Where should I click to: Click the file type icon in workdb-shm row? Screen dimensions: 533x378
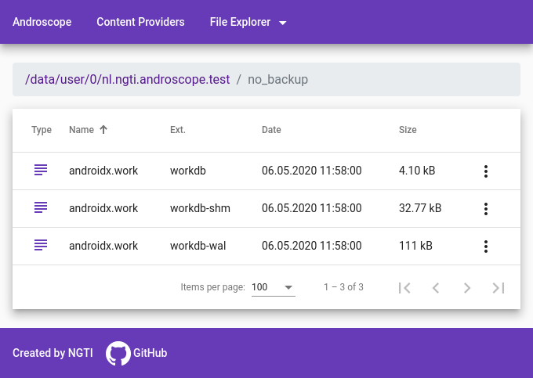pos(41,207)
